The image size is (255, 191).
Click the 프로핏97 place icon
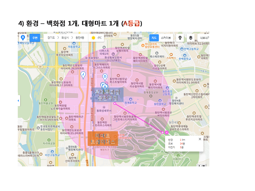coord(86,58)
